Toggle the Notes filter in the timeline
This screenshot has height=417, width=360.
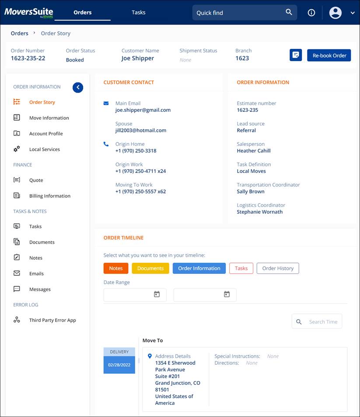point(115,268)
